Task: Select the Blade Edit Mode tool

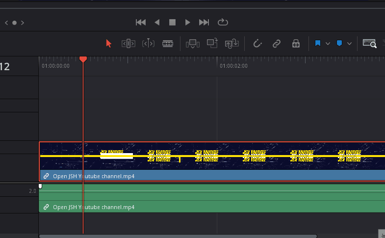Action: (x=168, y=44)
